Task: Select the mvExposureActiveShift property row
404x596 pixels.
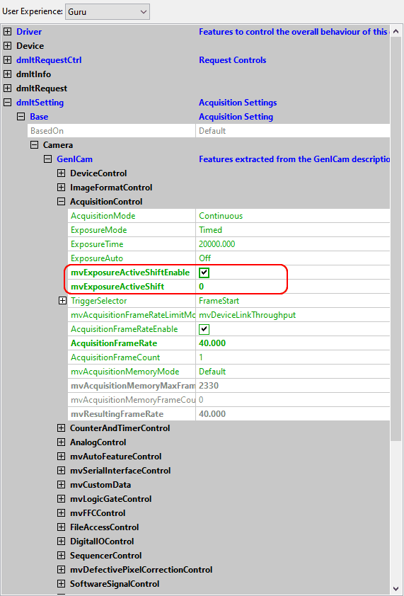Action: click(229, 287)
